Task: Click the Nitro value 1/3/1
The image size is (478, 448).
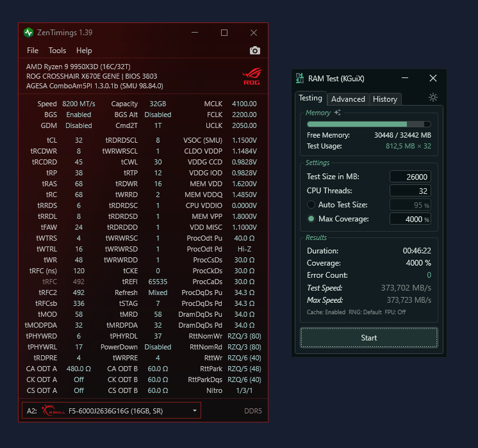Action: [x=244, y=390]
